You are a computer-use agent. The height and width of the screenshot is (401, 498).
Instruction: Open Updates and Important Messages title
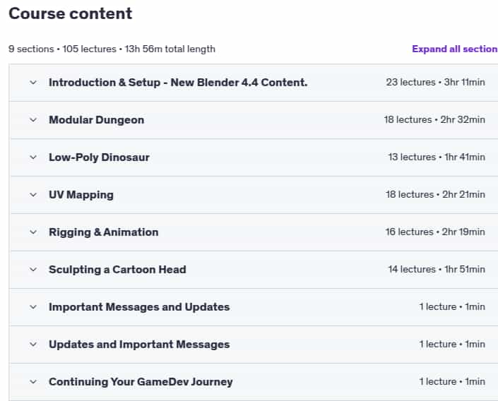click(x=139, y=345)
